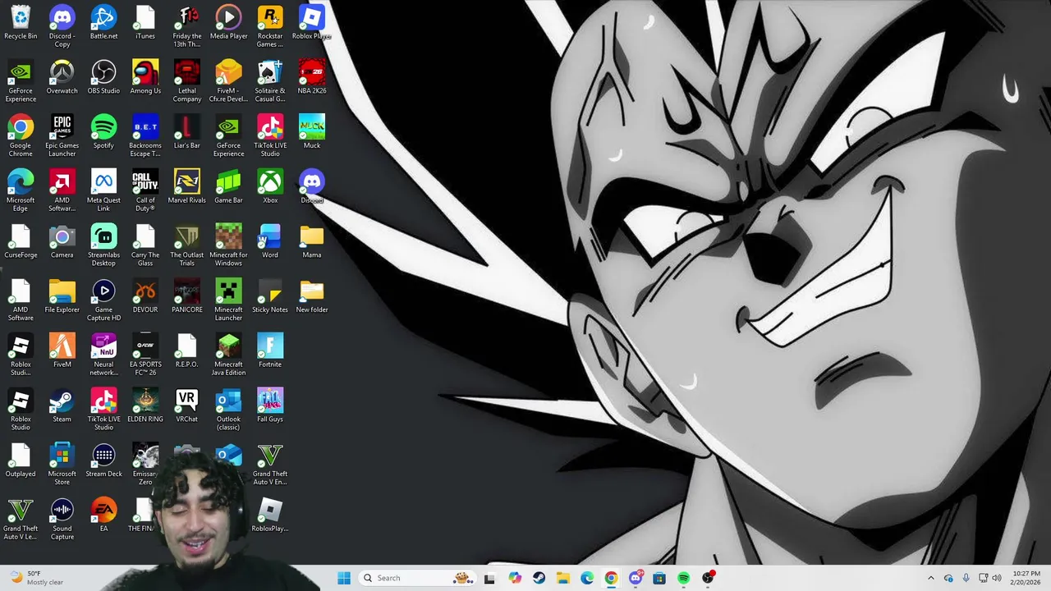Click the R.E.P.O. desktop icon
The width and height of the screenshot is (1051, 591).
click(187, 351)
